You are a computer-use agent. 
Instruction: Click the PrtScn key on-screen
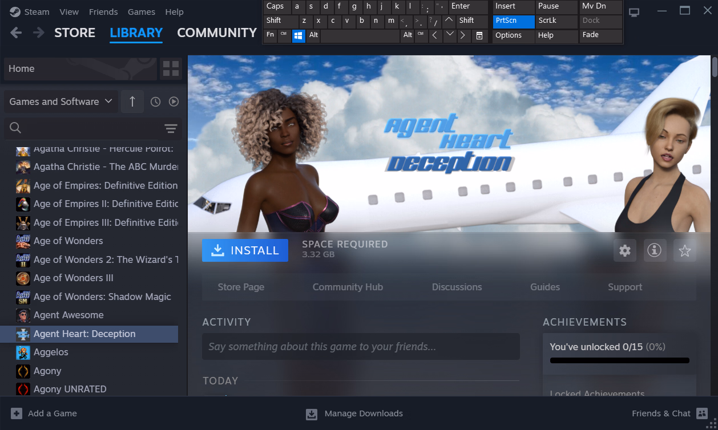point(514,21)
